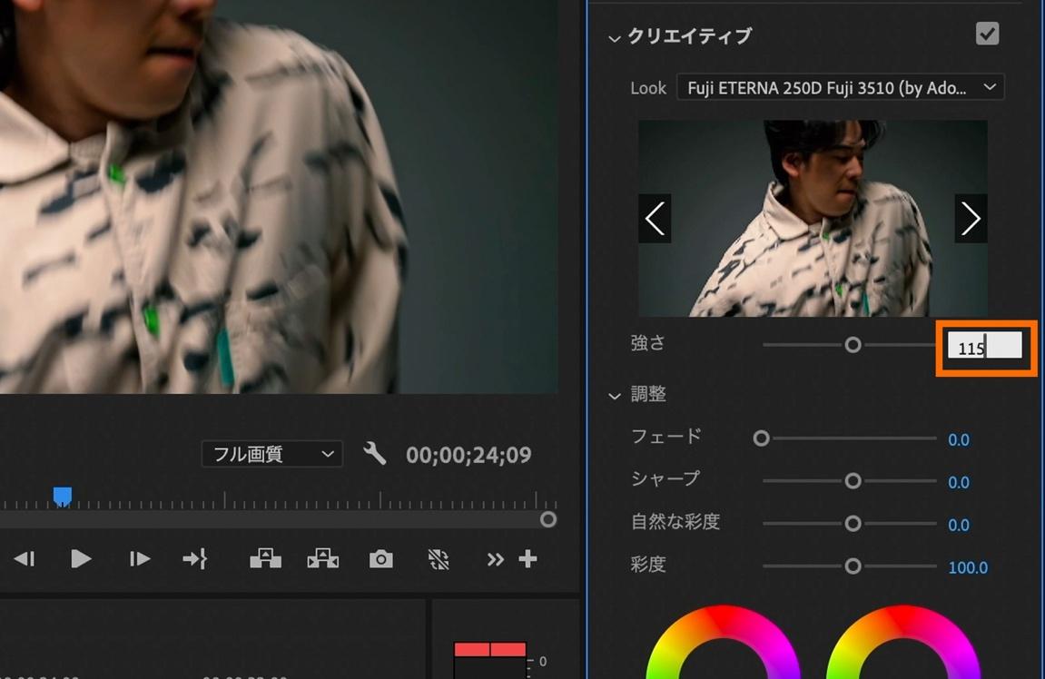This screenshot has width=1045, height=679.
Task: Show previous Look preview arrow
Action: [655, 219]
